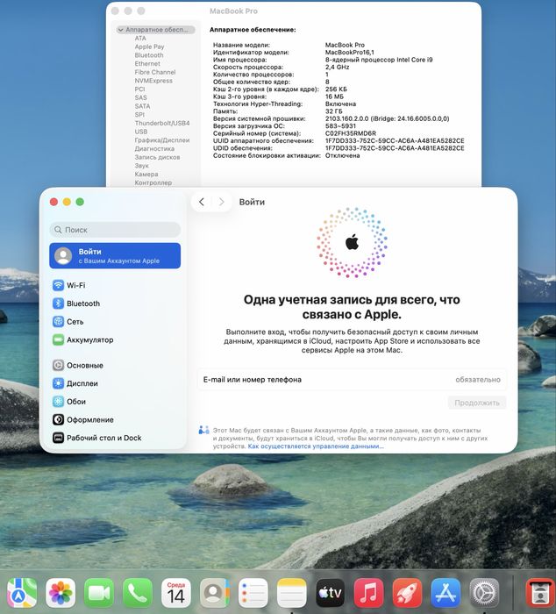Select Thunderbolt/USB4 in System Information

(x=162, y=123)
